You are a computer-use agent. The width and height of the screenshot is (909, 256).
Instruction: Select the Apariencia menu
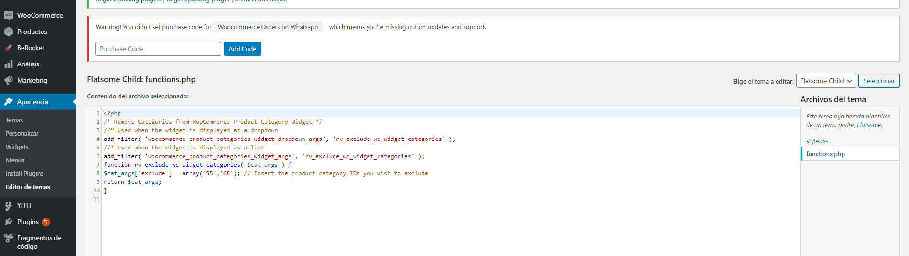[x=38, y=102]
